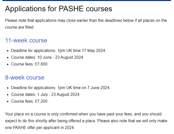Open the 11-week course heading link
The width and height of the screenshot is (174, 134).
(x=26, y=40)
